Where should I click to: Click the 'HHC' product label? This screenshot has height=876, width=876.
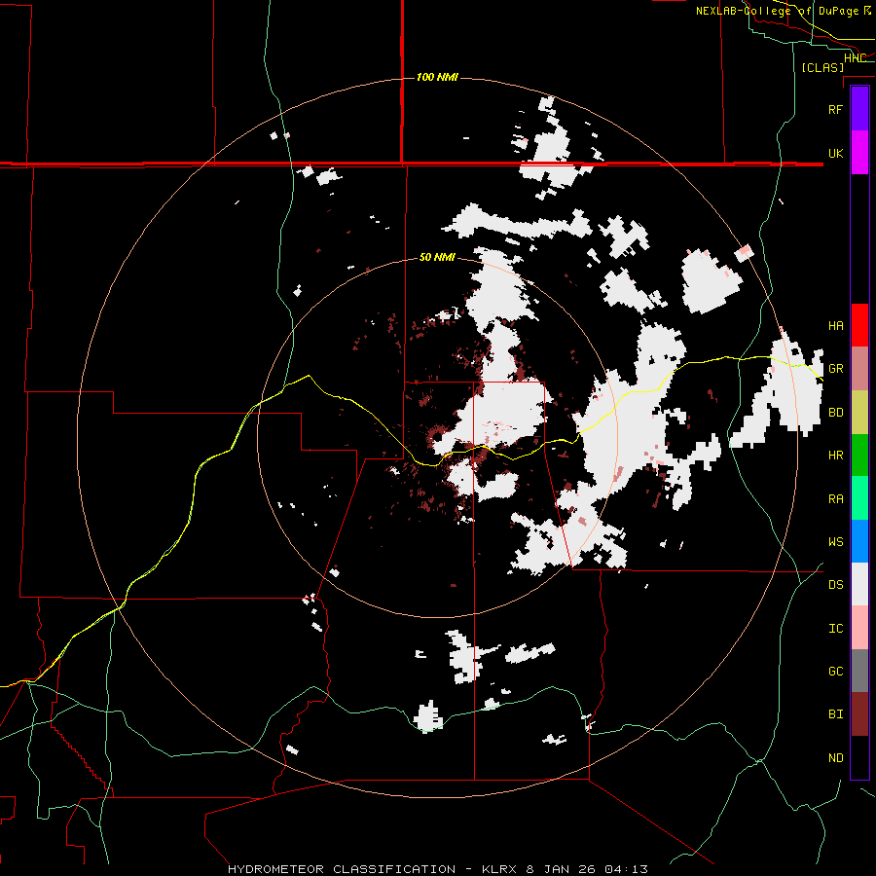click(855, 58)
